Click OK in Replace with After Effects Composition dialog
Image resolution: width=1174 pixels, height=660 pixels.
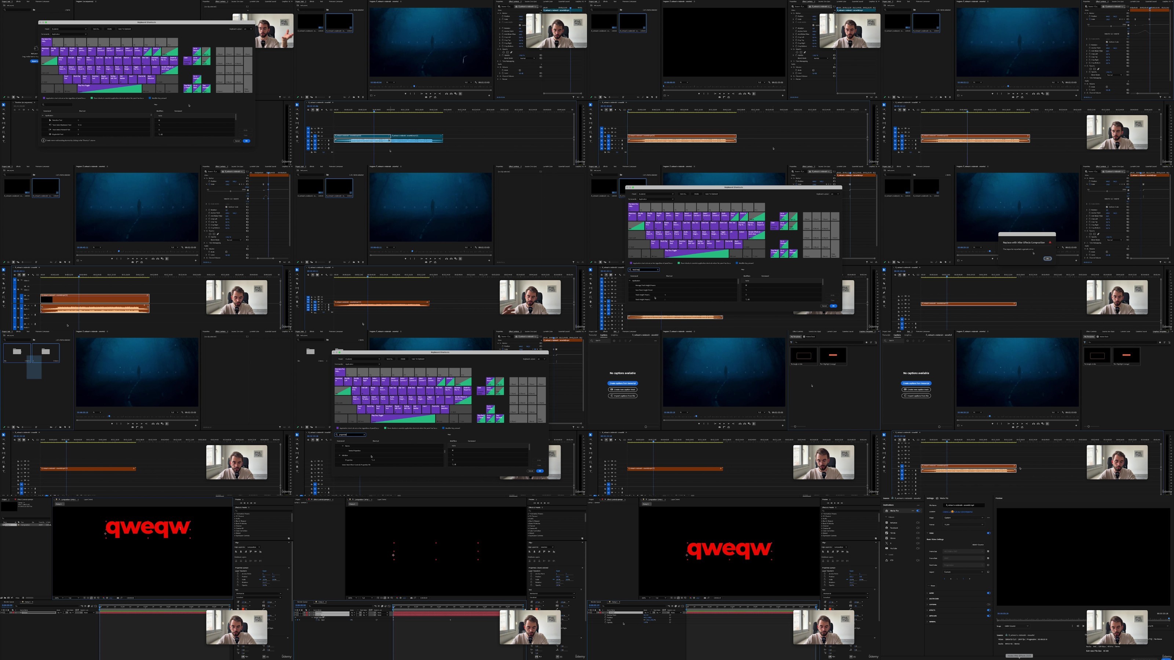click(x=1047, y=258)
